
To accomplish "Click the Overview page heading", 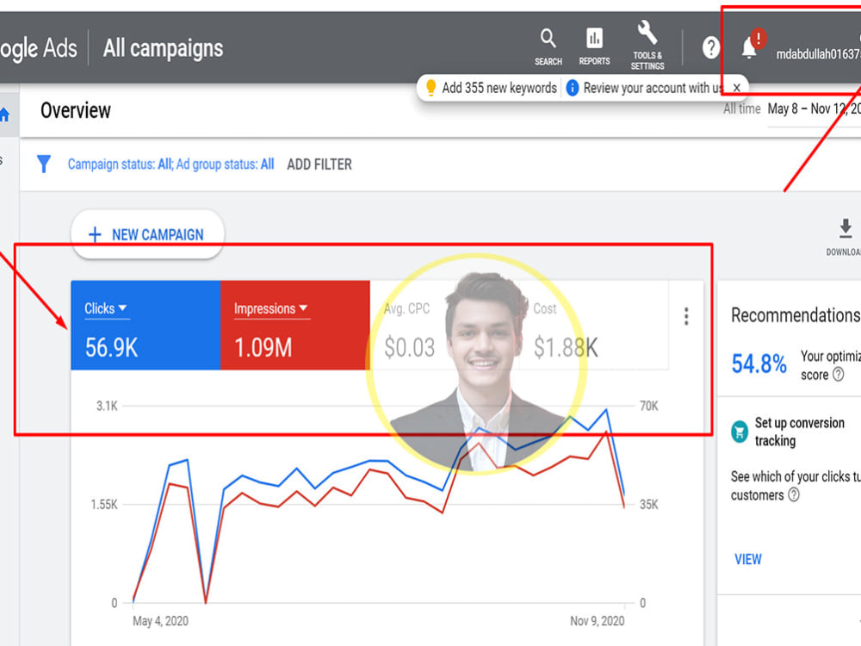I will pyautogui.click(x=76, y=110).
